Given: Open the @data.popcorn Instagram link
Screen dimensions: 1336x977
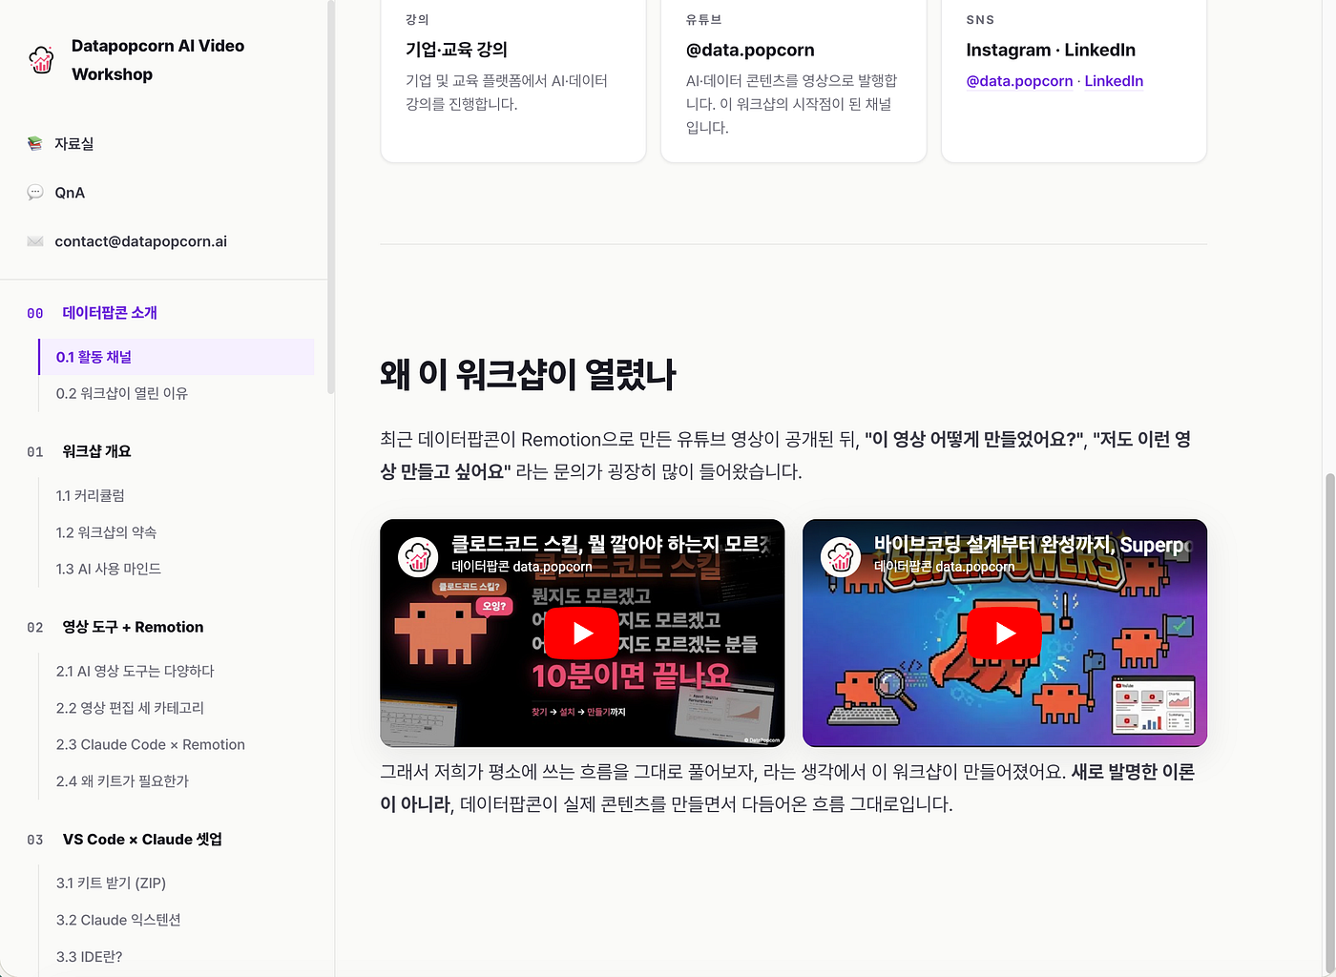Looking at the screenshot, I should pos(1019,81).
